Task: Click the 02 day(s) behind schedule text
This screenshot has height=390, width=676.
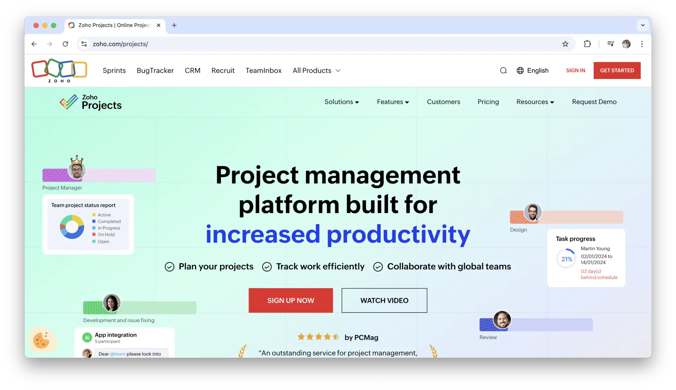Action: point(599,274)
